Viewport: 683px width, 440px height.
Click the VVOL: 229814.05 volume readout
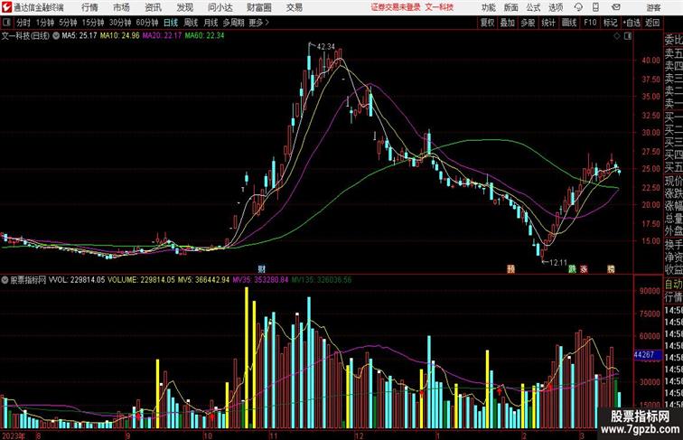coord(77,280)
